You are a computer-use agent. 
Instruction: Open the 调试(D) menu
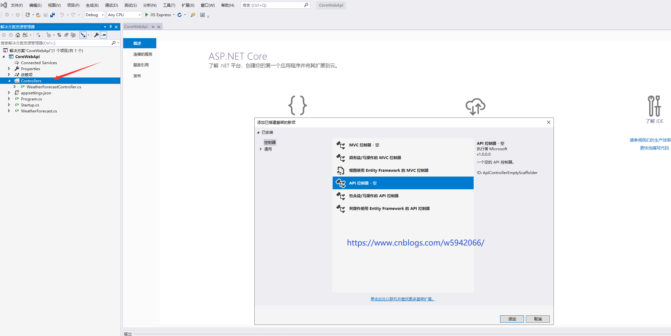pyautogui.click(x=111, y=5)
